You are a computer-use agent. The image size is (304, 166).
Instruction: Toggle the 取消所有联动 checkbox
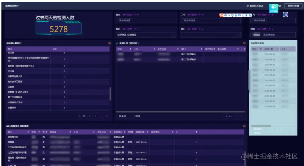(248, 6)
